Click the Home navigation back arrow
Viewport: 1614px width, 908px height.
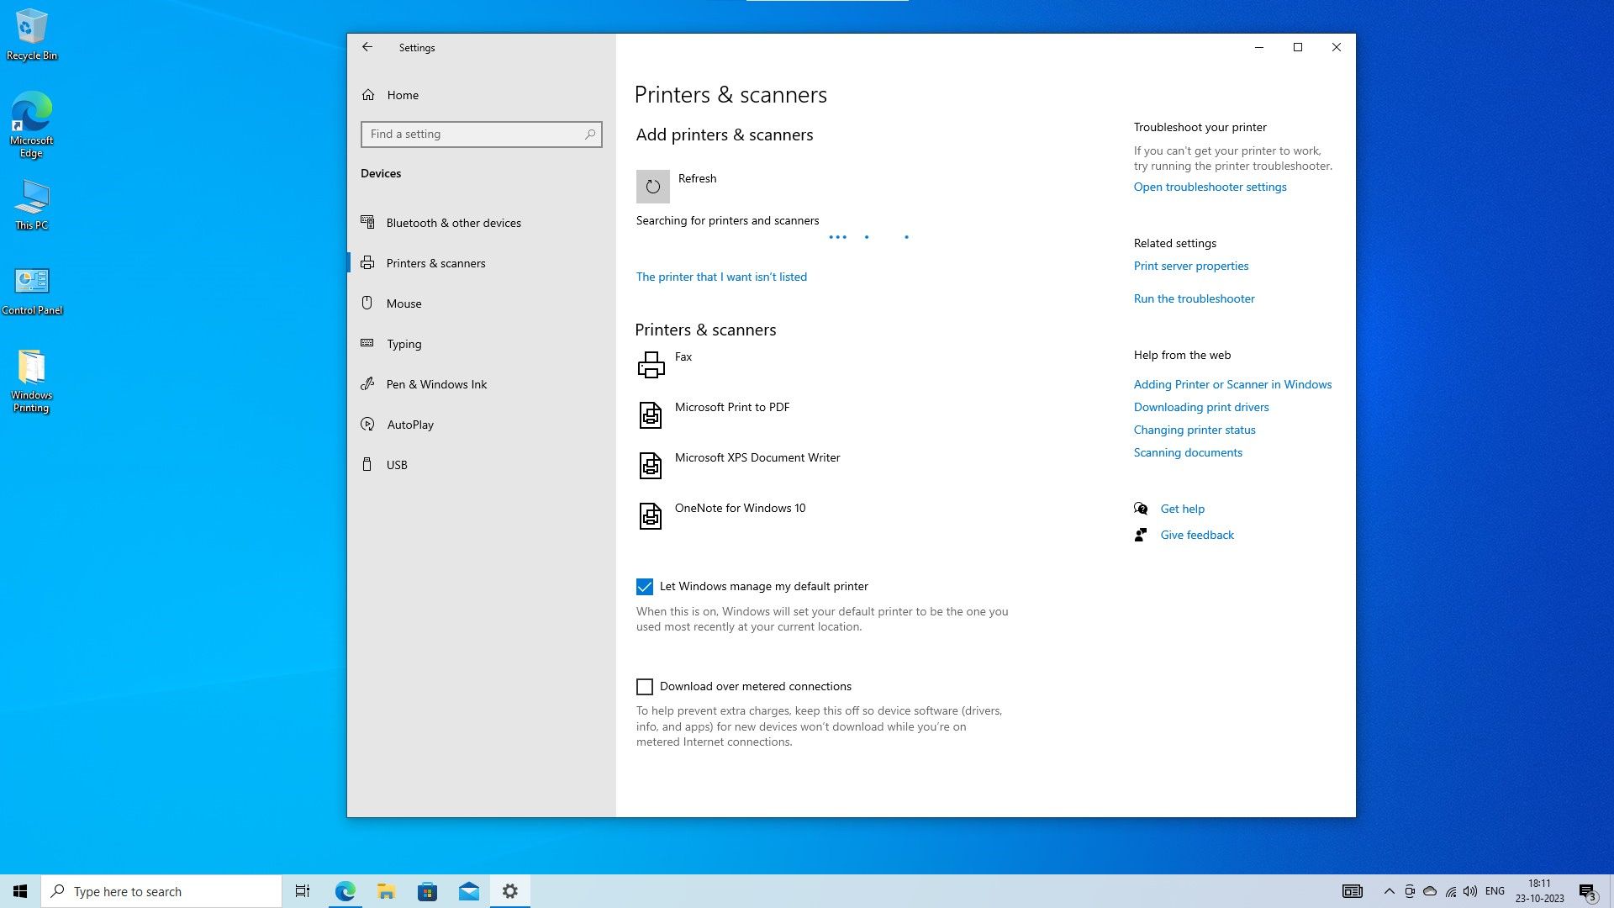tap(367, 46)
